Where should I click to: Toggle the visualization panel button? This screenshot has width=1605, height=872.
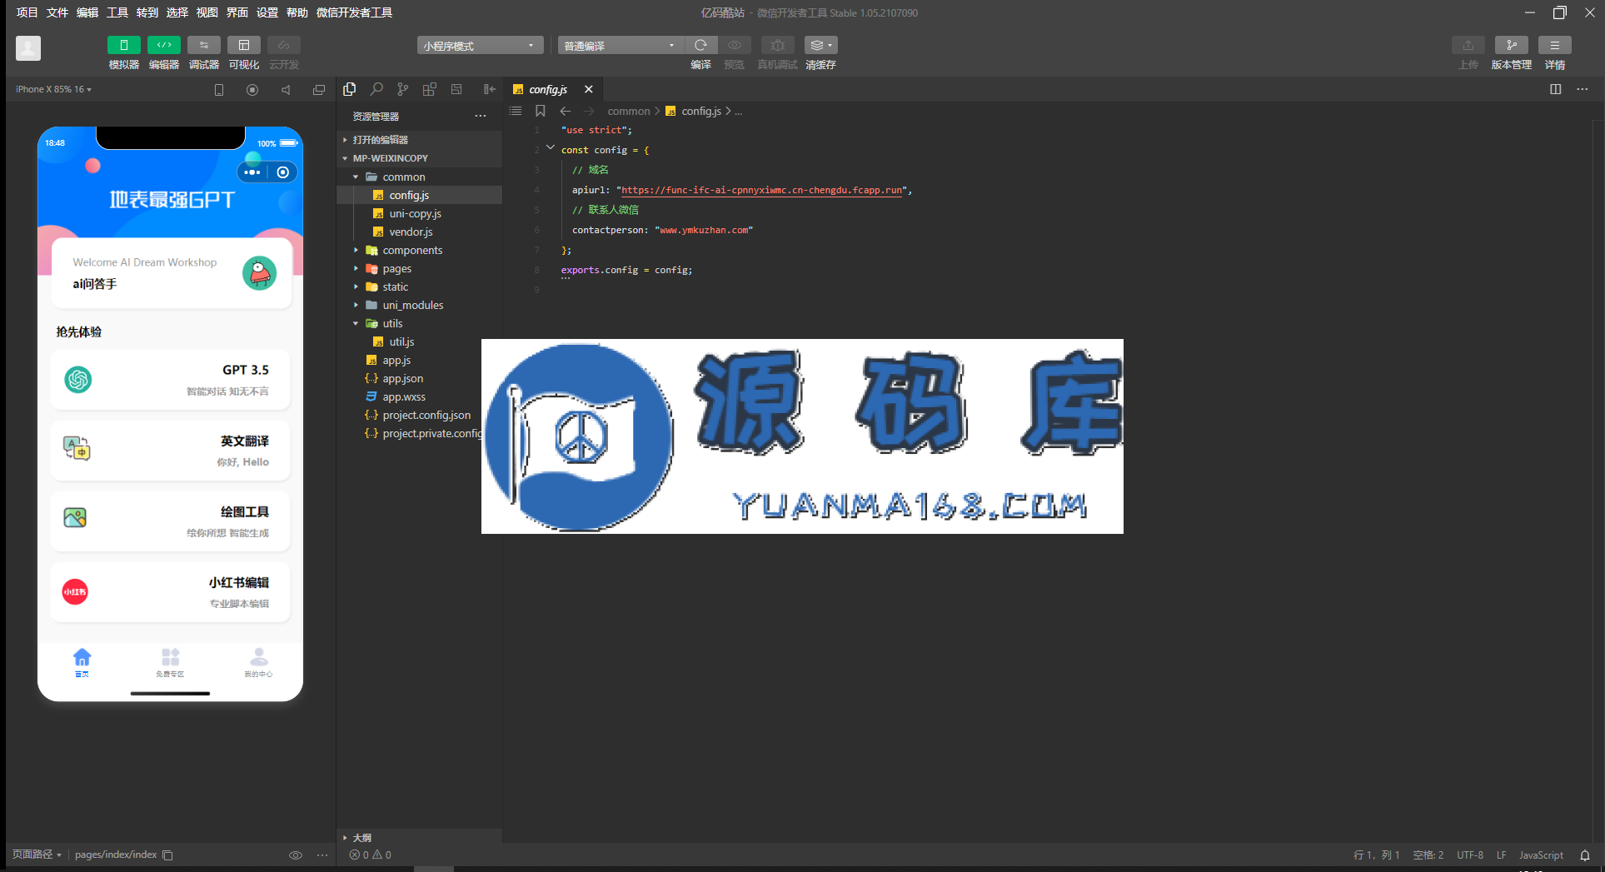tap(244, 45)
